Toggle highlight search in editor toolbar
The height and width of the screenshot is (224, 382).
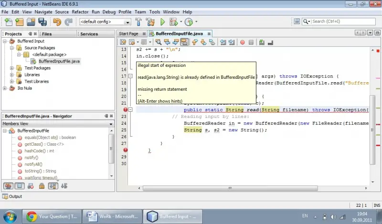pos(184,42)
